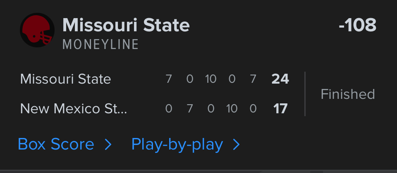The image size is (397, 173).
Task: Click the chevron arrow beside Box Score
Action: coord(108,144)
